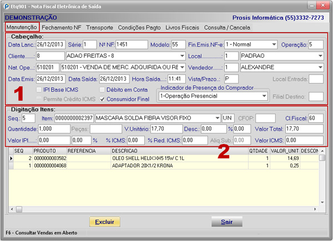The height and width of the screenshot is (241, 333).
Task: Click the Operação field
Action: (x=316, y=44)
